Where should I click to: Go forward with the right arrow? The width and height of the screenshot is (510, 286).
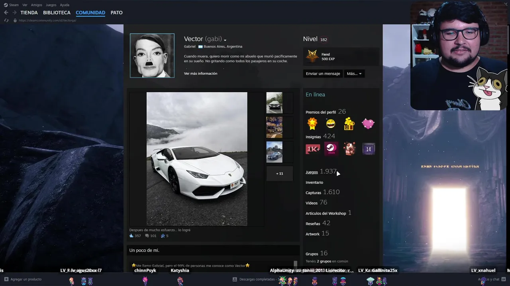[x=14, y=13]
